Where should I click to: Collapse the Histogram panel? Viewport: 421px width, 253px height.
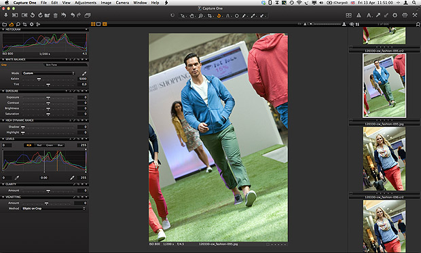3,29
